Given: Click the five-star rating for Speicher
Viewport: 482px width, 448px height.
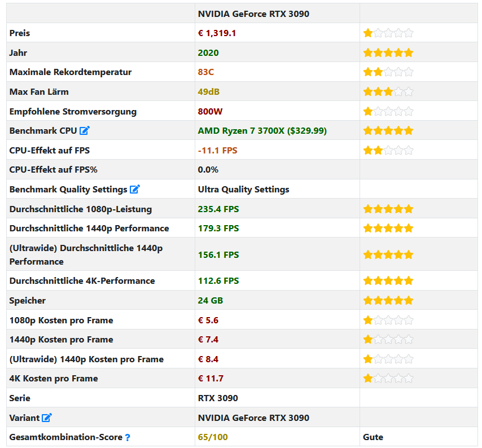Looking at the screenshot, I should 388,300.
